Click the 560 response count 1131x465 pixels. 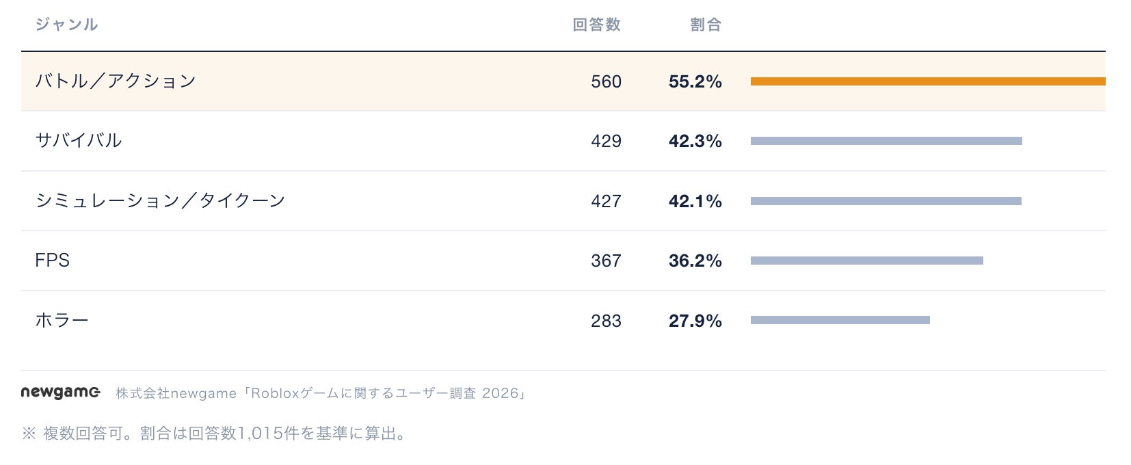pos(606,82)
